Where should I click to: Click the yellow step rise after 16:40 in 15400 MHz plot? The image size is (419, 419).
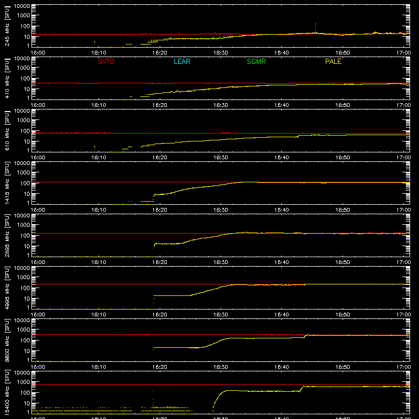point(302,389)
